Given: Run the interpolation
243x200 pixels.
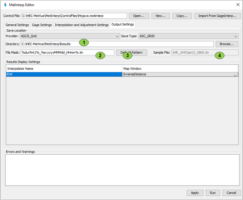Looking at the screenshot, I should coord(212,193).
